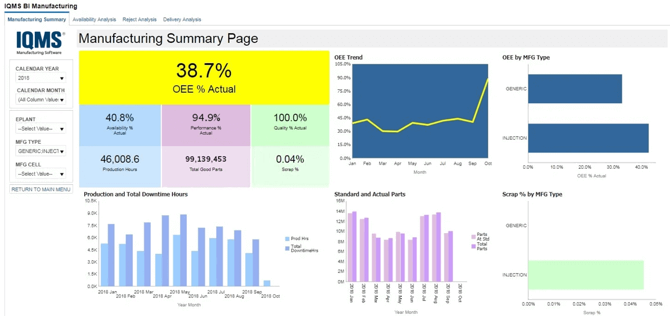The width and height of the screenshot is (670, 316).
Task: Click the Prod Hrs legend swatch
Action: (287, 239)
